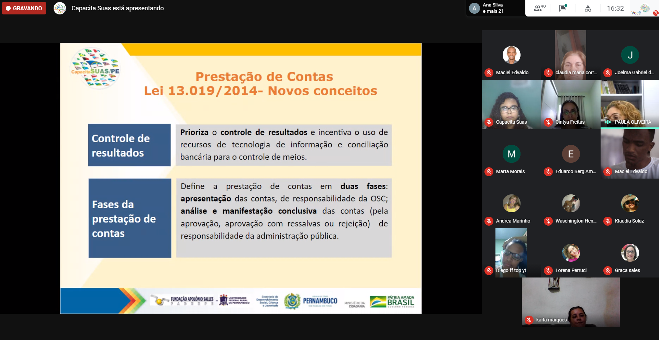Click Graça sales's muted microphone icon

(608, 270)
